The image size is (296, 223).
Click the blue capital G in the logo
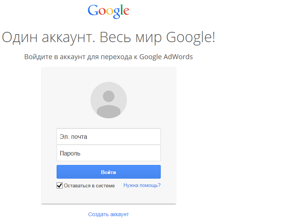pos(92,10)
